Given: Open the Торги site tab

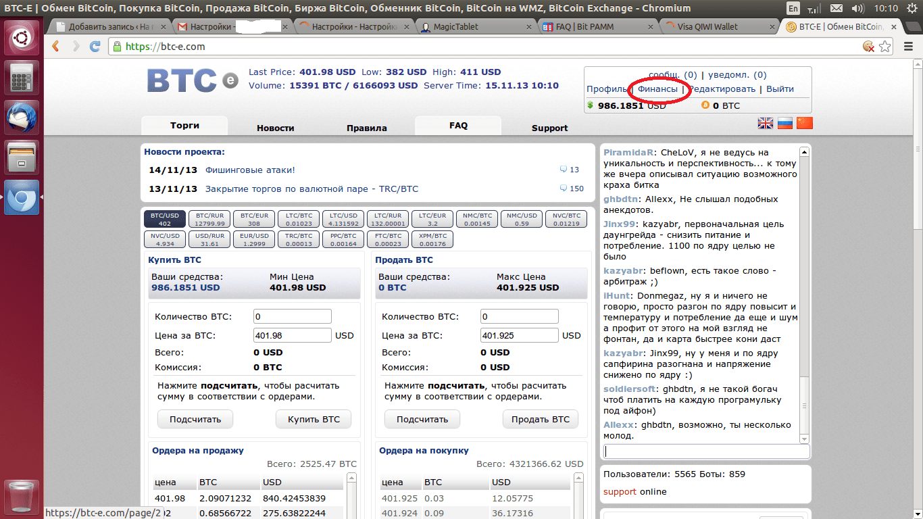Looking at the screenshot, I should tap(184, 126).
